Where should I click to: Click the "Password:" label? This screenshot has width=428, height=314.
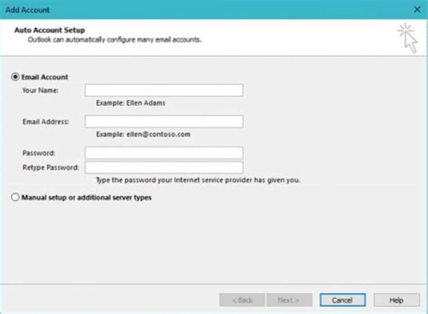tap(39, 153)
